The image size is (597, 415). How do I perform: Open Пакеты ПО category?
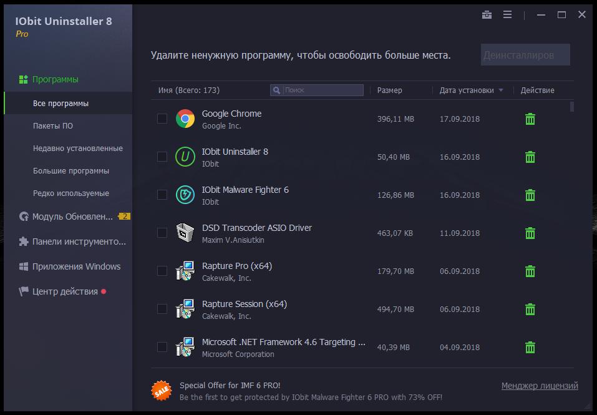click(53, 125)
